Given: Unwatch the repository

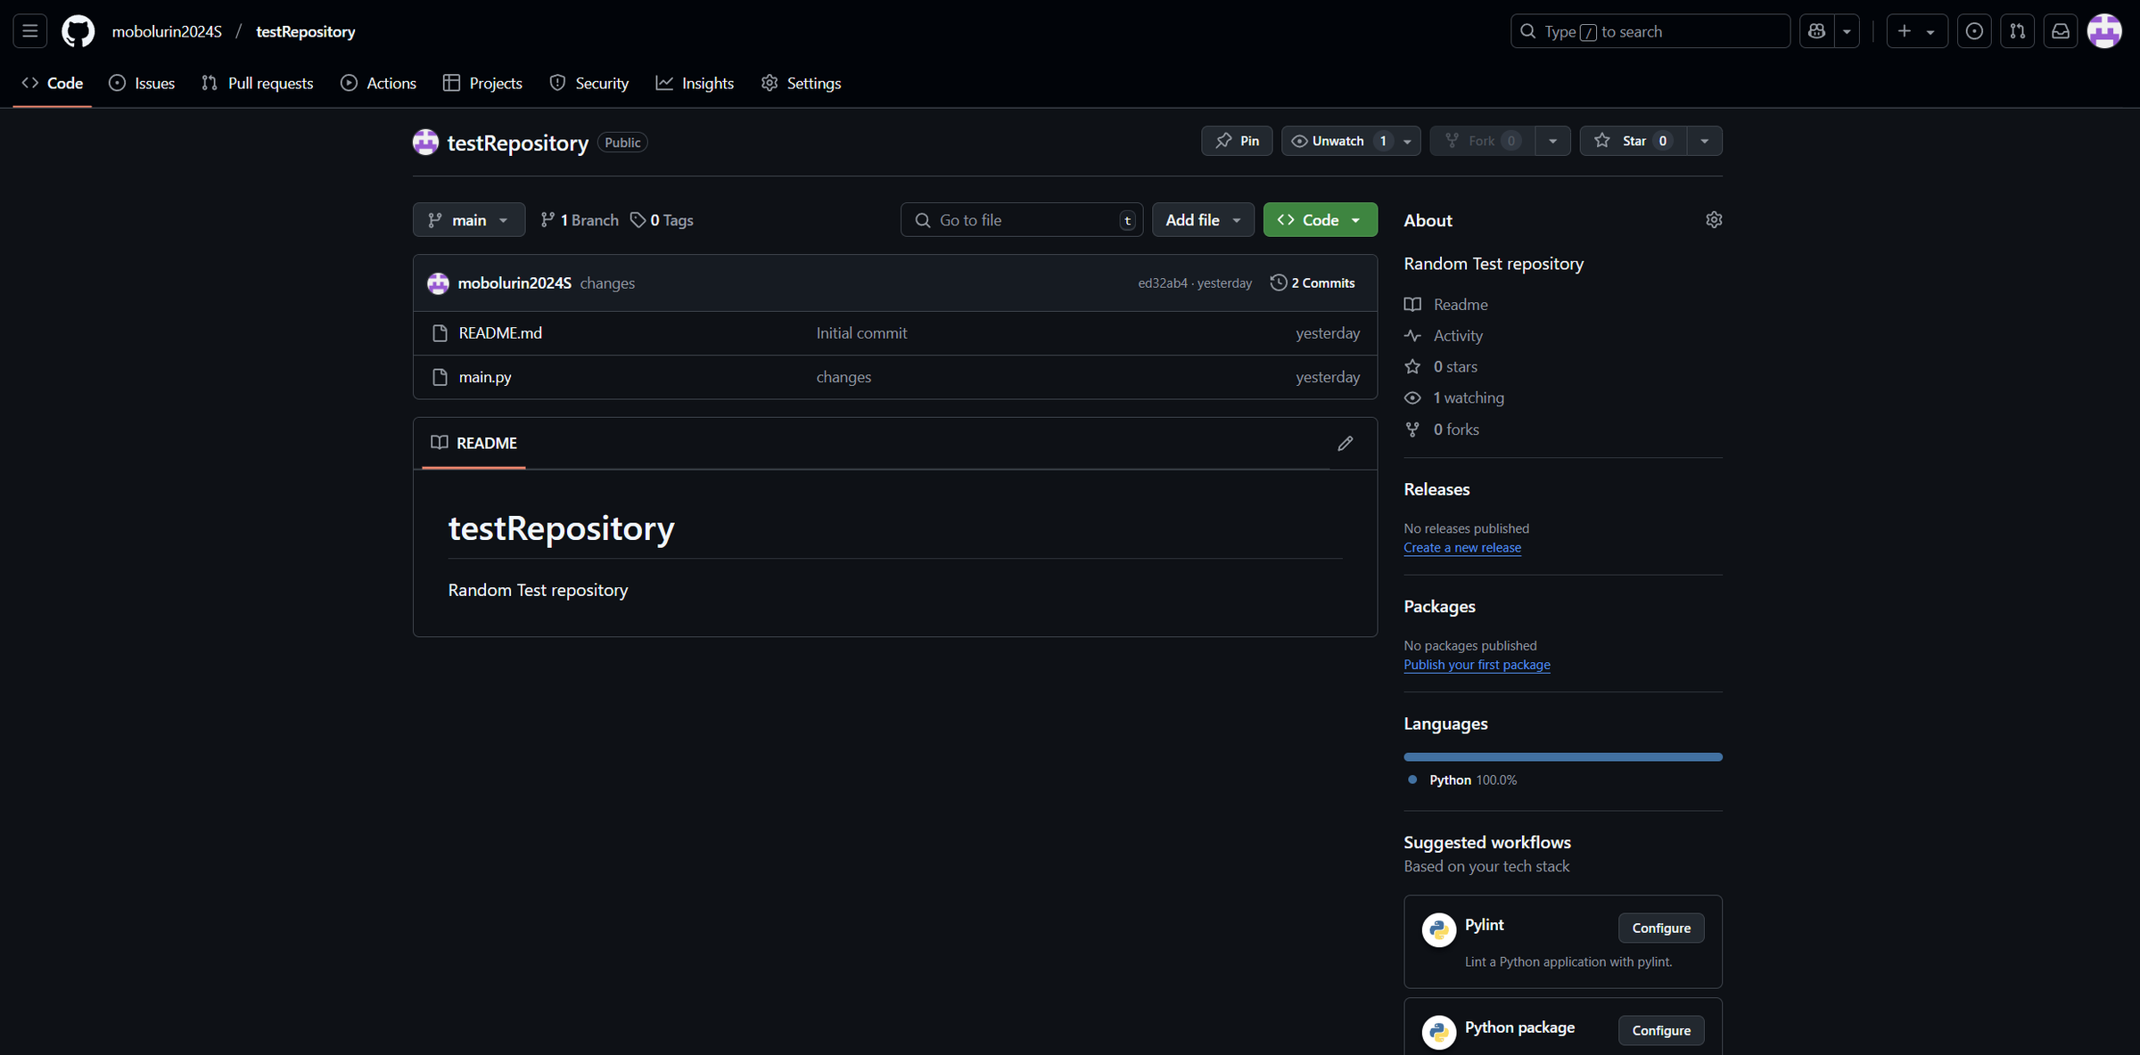Looking at the screenshot, I should pyautogui.click(x=1337, y=140).
